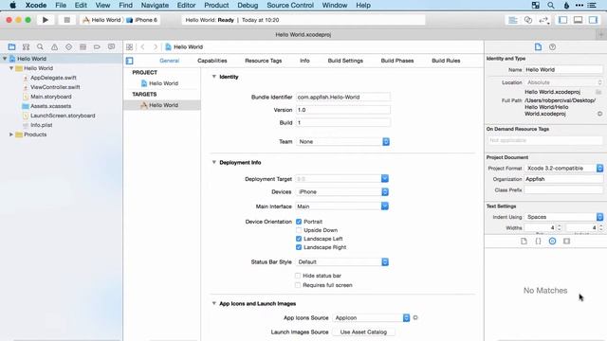Open the Code Snippet library
Viewport: 607px width, 341px height.
point(538,241)
